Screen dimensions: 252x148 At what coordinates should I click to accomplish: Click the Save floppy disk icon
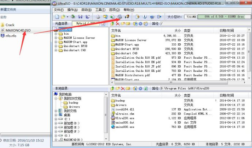80,17
